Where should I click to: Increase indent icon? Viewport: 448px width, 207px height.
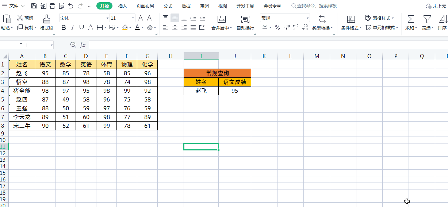[x=202, y=18]
